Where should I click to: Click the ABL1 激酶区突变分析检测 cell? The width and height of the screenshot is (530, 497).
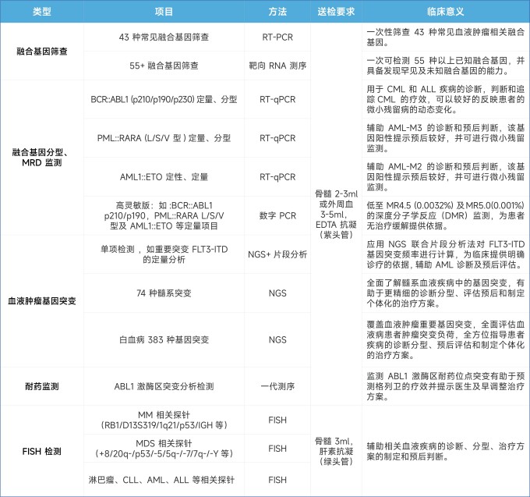164,385
